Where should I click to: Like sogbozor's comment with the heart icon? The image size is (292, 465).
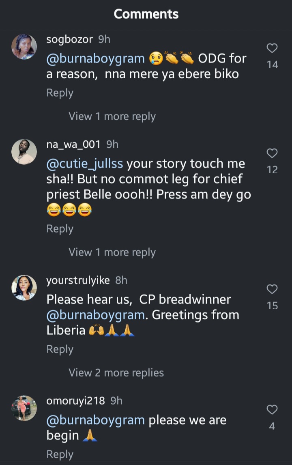pyautogui.click(x=272, y=49)
